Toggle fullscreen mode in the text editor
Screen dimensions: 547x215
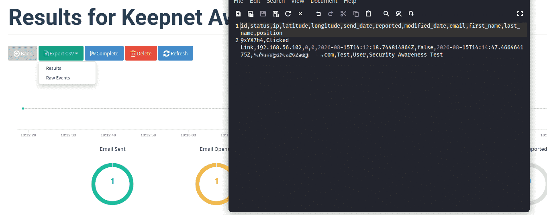tap(520, 14)
